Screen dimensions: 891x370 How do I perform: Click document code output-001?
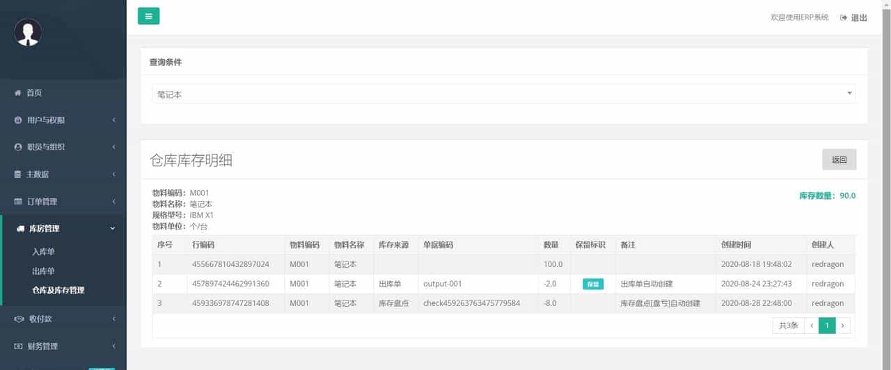(x=443, y=284)
